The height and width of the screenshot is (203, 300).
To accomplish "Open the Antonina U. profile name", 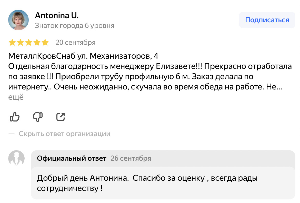I will [57, 16].
